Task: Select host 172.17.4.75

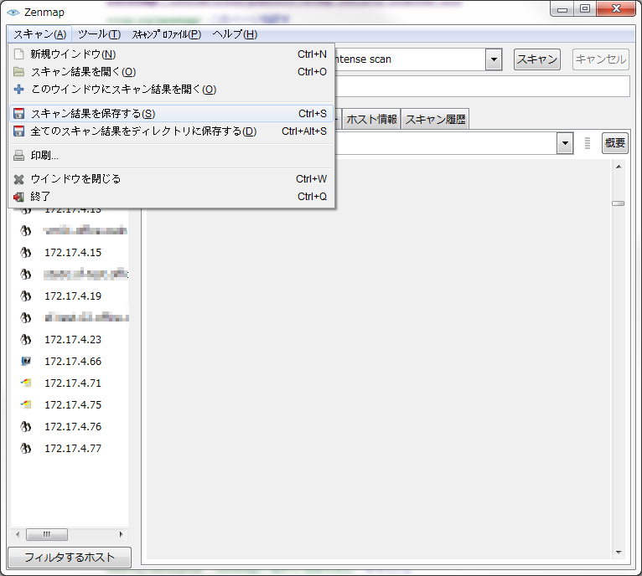Action: [x=73, y=404]
